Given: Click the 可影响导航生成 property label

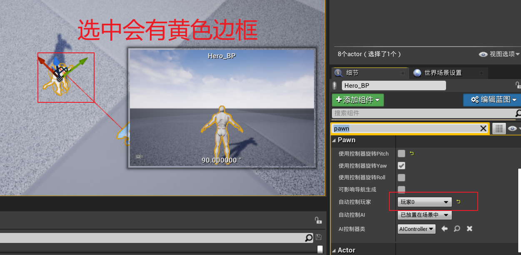Looking at the screenshot, I should click(357, 190).
